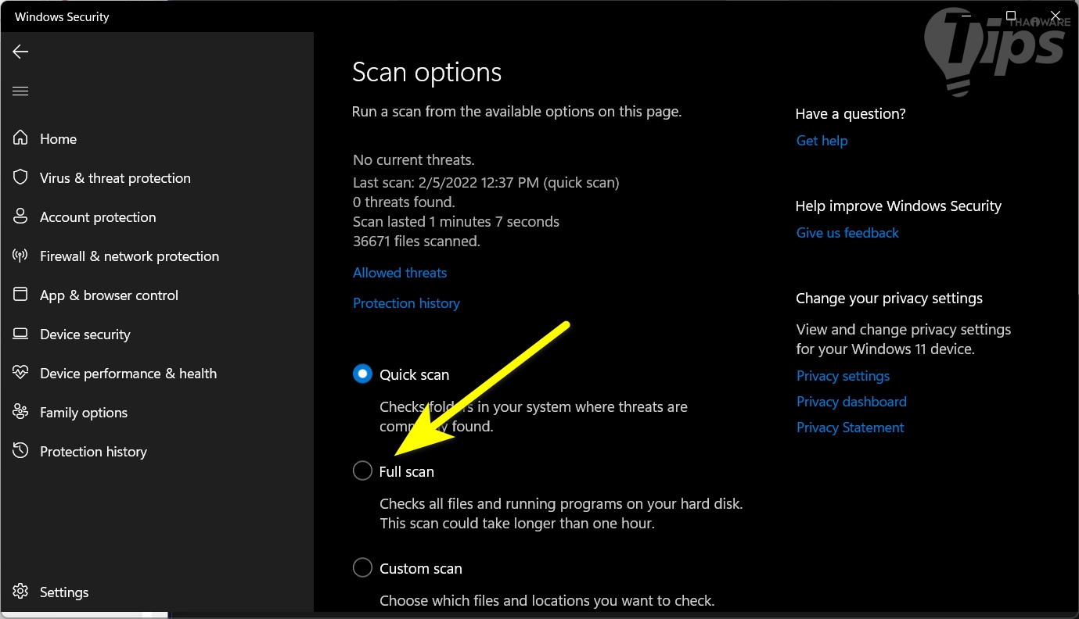
Task: Click the back arrow icon
Action: [x=20, y=52]
